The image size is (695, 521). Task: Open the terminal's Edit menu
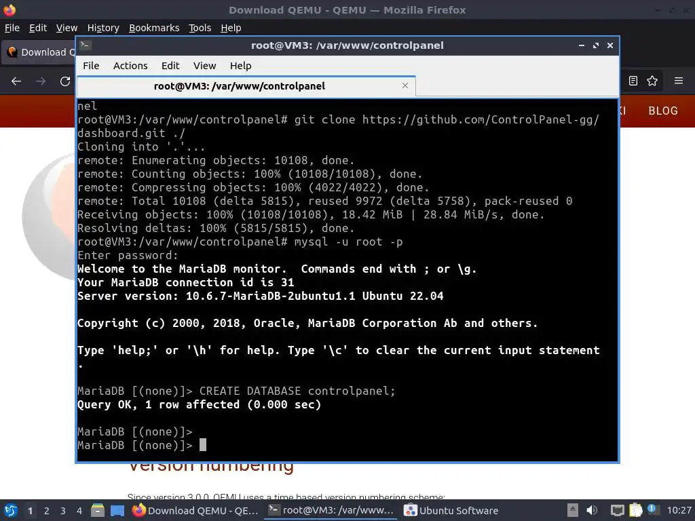(170, 66)
